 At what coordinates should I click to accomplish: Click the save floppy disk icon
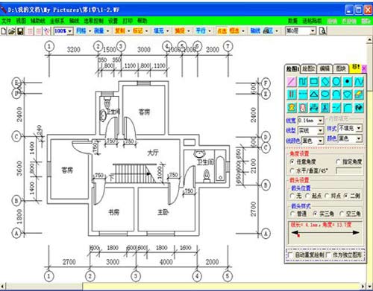point(20,31)
